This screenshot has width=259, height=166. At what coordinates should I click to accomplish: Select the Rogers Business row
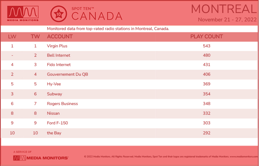129,104
